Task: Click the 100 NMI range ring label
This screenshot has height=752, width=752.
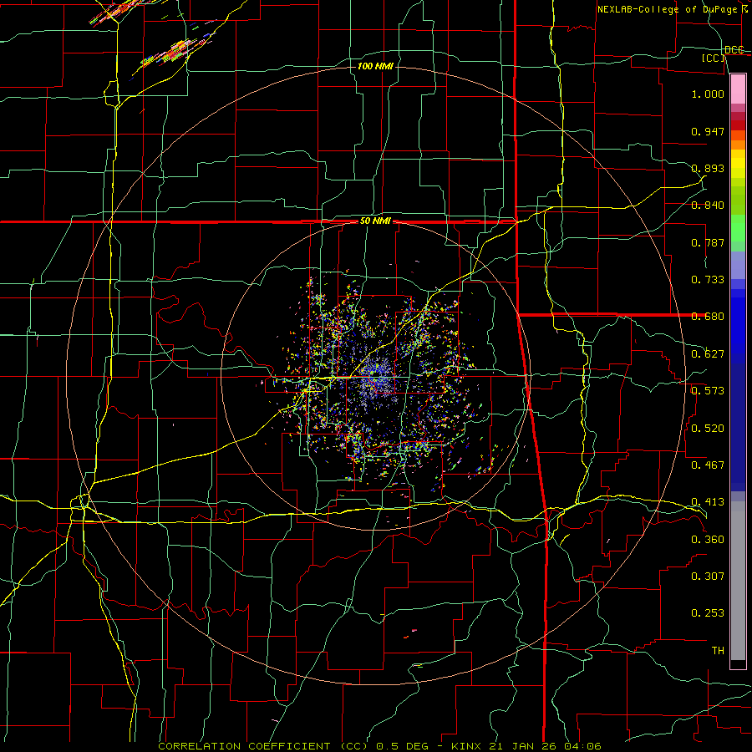Action: pyautogui.click(x=375, y=66)
